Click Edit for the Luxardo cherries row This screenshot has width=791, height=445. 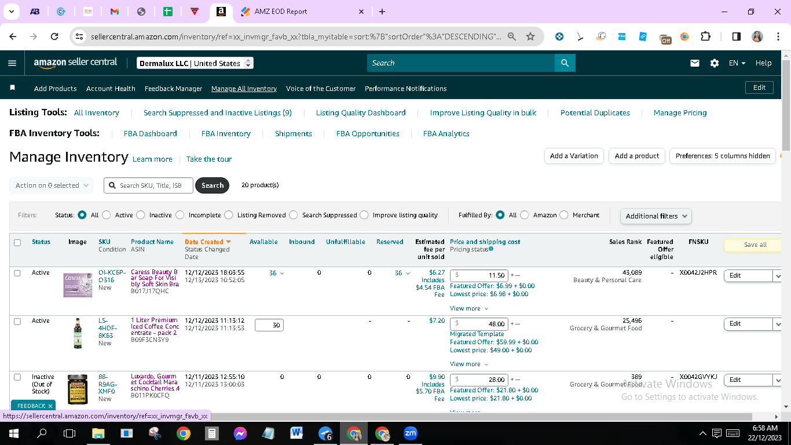pyautogui.click(x=748, y=380)
